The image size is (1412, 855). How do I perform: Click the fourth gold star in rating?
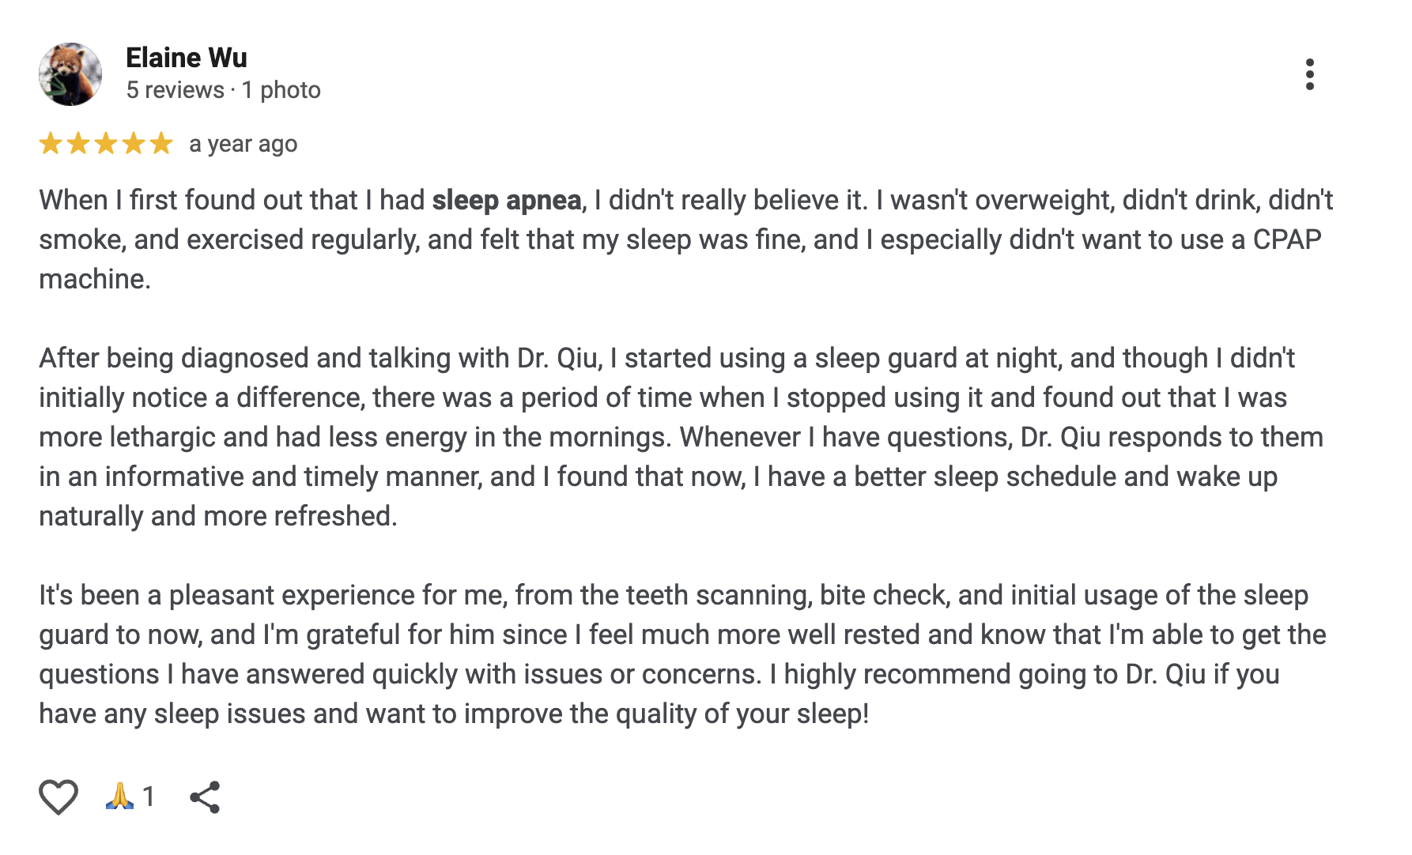[x=134, y=144]
